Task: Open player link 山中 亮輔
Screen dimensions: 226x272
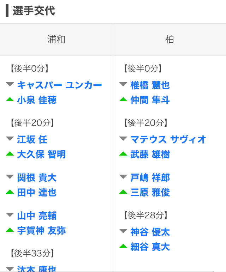Action: point(37,216)
